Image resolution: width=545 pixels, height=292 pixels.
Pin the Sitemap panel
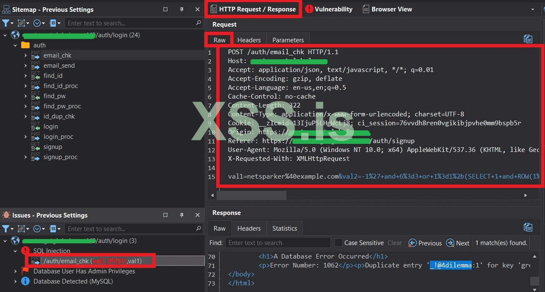click(x=182, y=9)
